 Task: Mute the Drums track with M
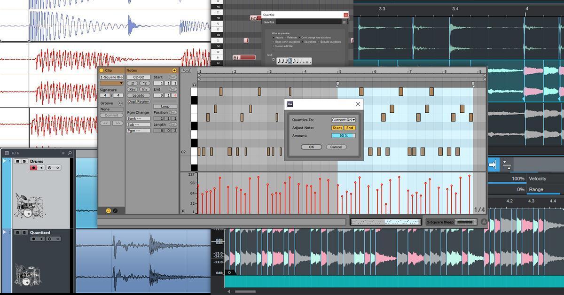[17, 162]
